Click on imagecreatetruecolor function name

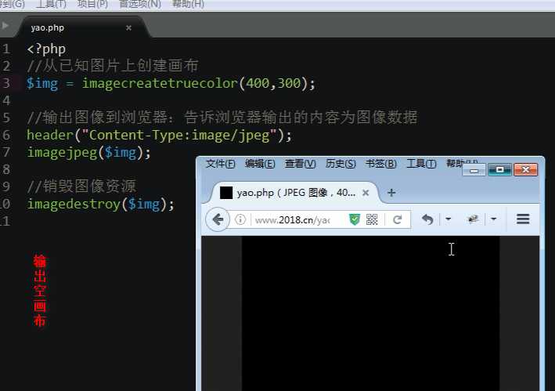point(160,84)
